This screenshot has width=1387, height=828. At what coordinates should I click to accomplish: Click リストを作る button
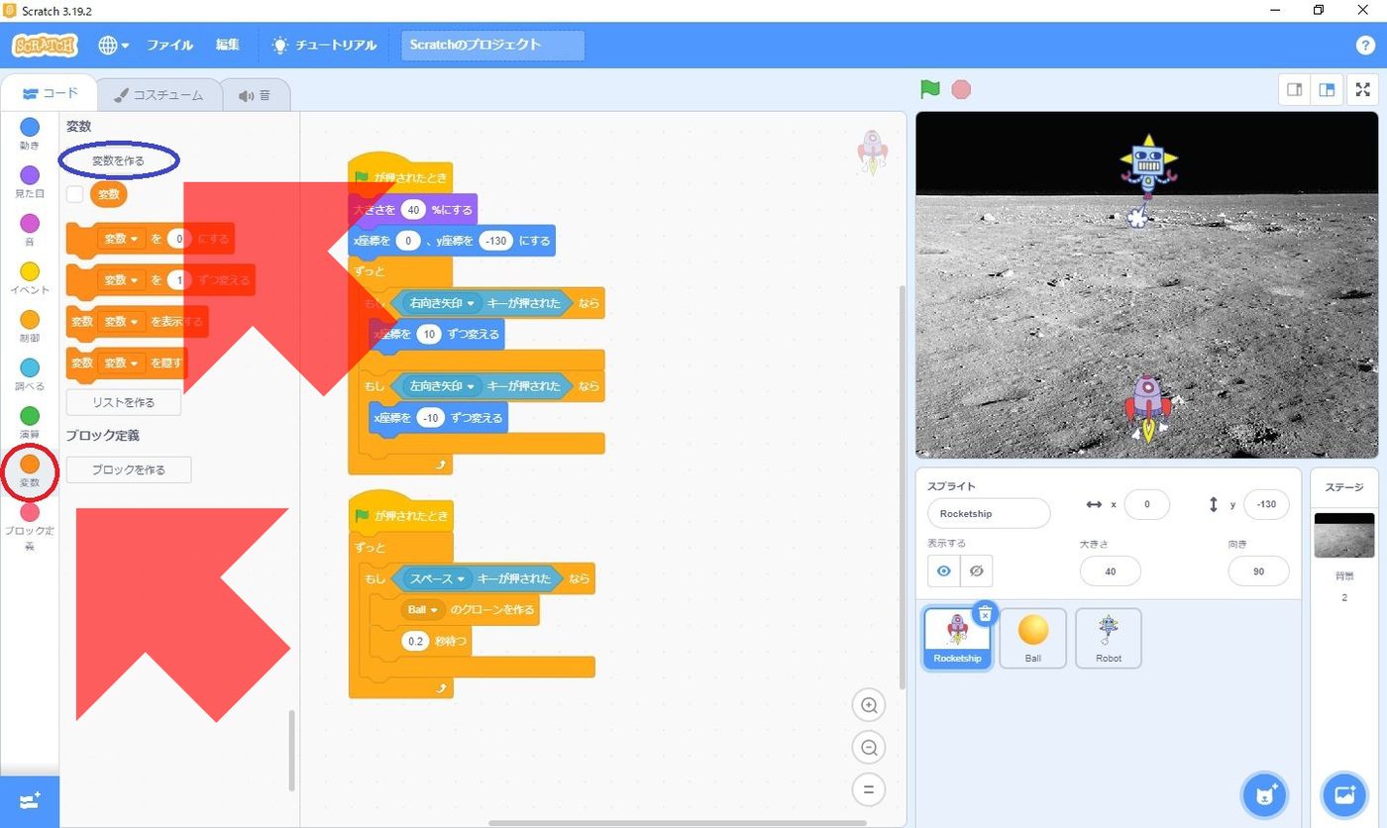(124, 402)
